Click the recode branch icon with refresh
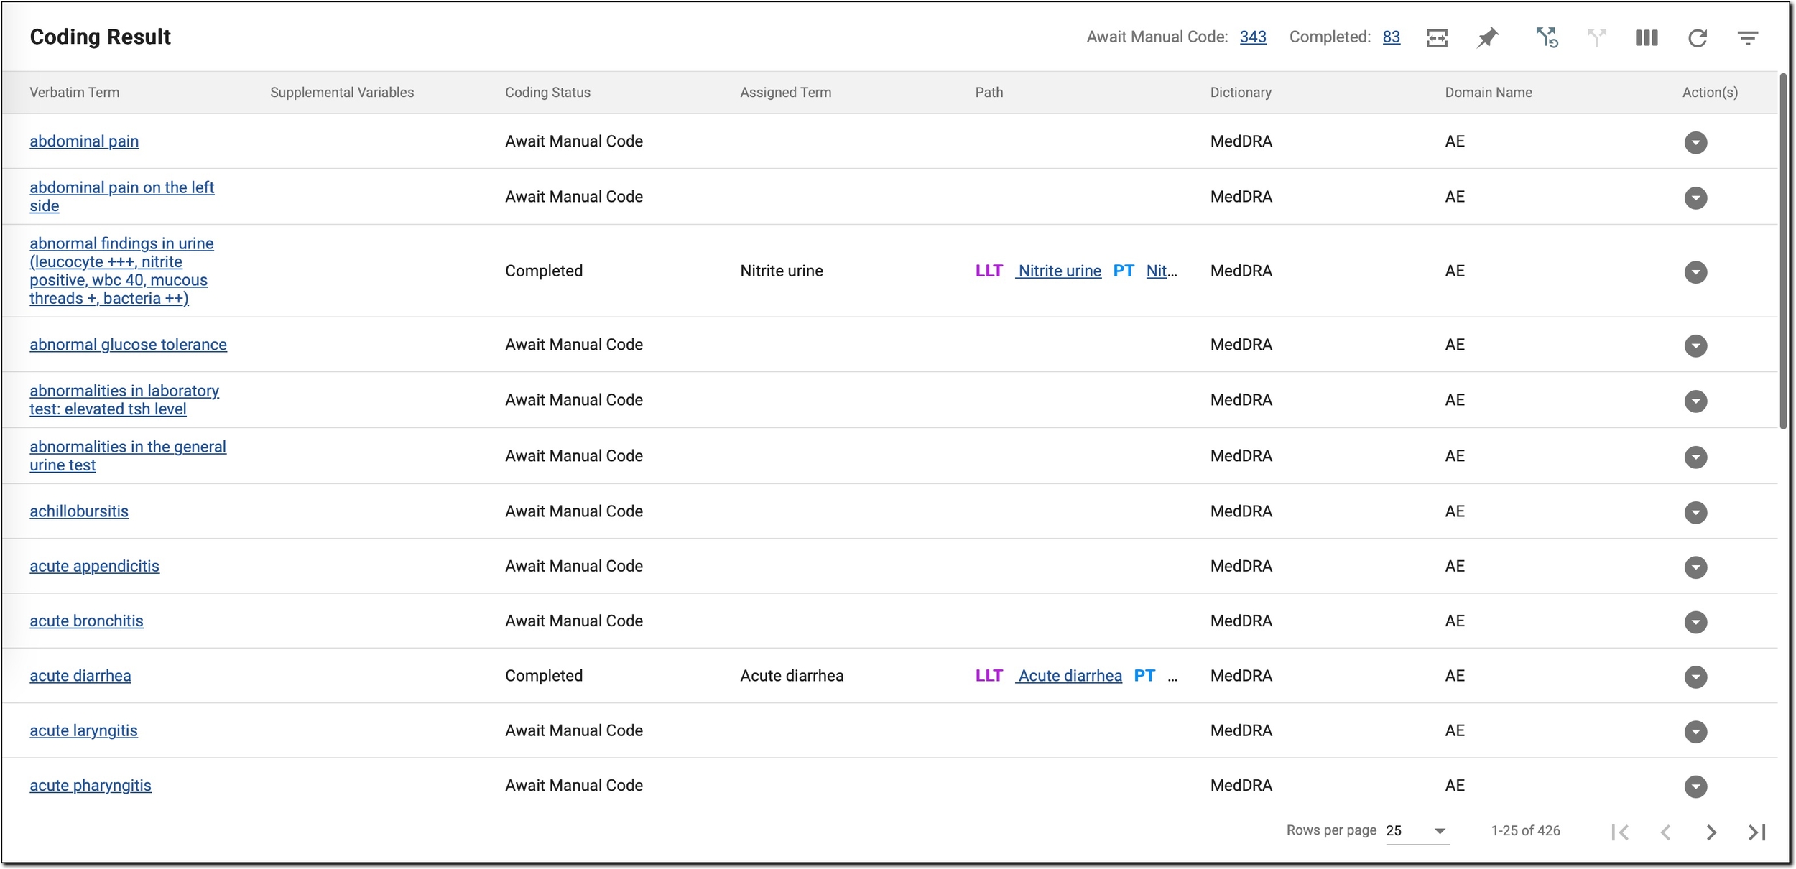 pyautogui.click(x=1547, y=38)
